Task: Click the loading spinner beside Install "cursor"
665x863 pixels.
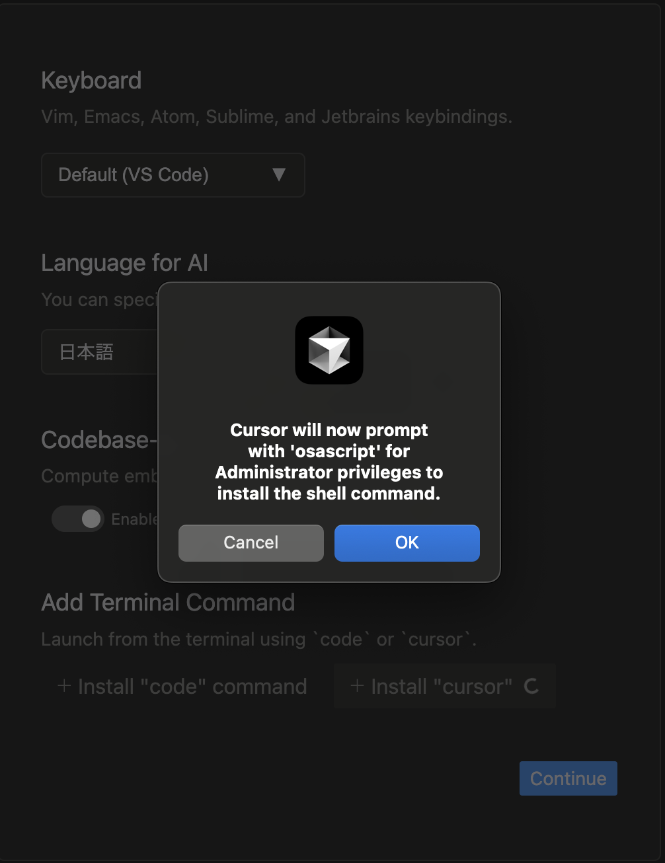Action: click(531, 687)
